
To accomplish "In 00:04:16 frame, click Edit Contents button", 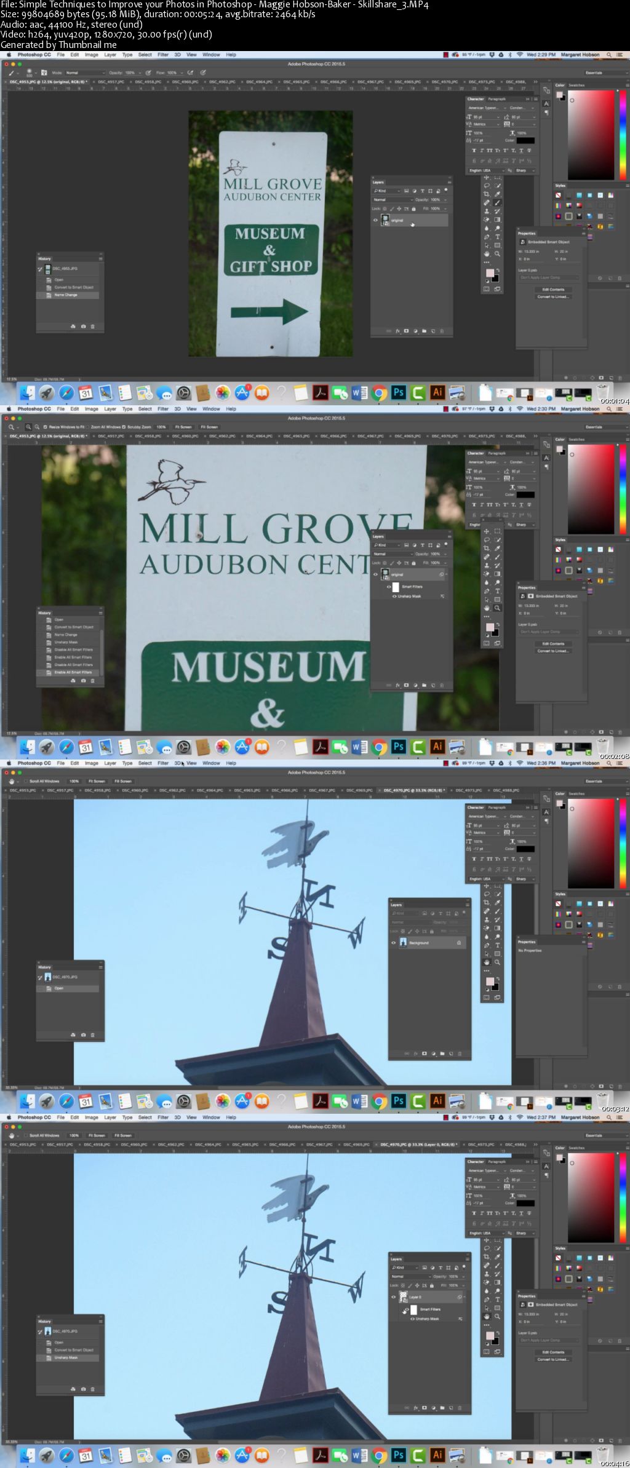I will tap(553, 1352).
